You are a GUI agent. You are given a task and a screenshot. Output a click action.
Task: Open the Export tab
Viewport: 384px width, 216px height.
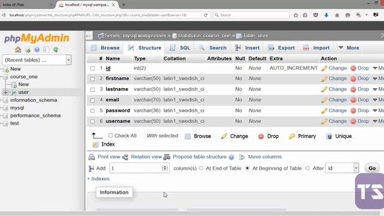281,48
